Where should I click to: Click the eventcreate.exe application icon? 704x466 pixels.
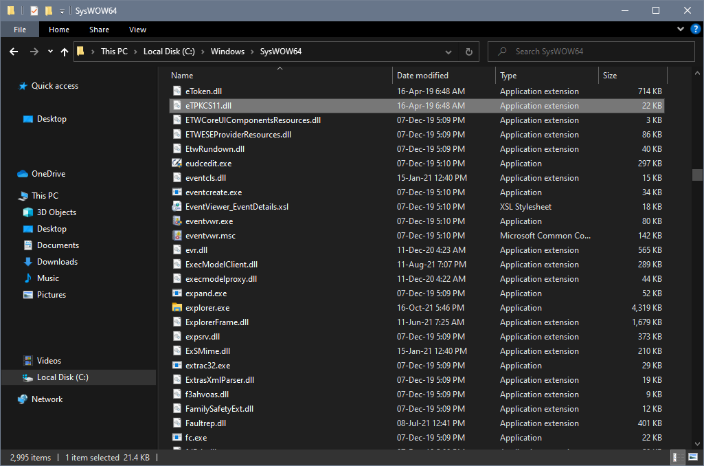[x=177, y=192]
